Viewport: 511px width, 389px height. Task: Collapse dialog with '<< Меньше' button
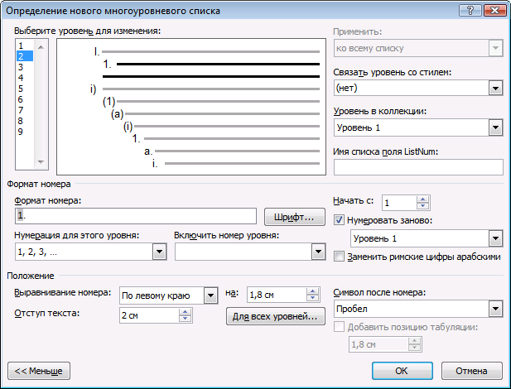[x=39, y=371]
